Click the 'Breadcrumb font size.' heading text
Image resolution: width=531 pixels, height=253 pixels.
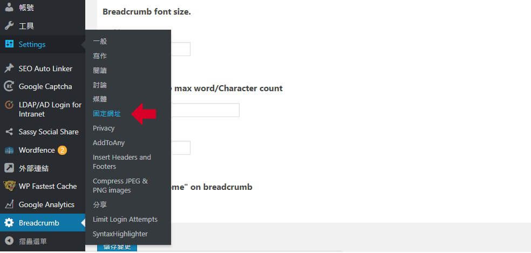click(x=147, y=12)
